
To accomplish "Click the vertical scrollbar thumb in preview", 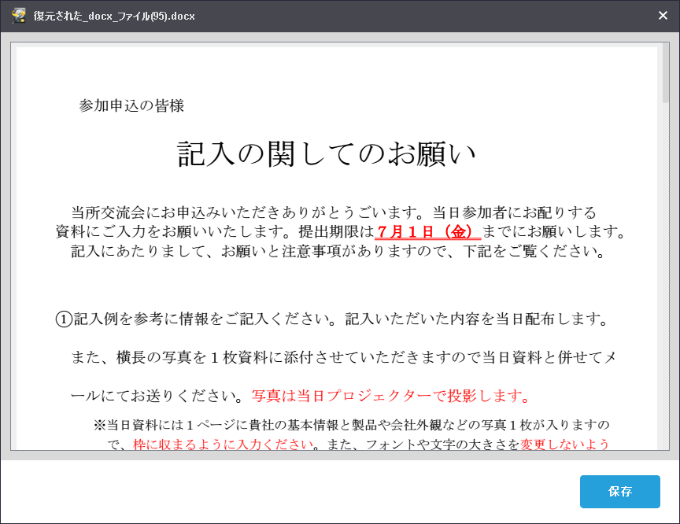I will pyautogui.click(x=666, y=73).
